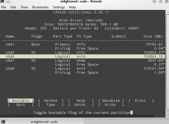This screenshot has height=124, width=169.
Task: Select the Print option
Action: [x=141, y=101]
